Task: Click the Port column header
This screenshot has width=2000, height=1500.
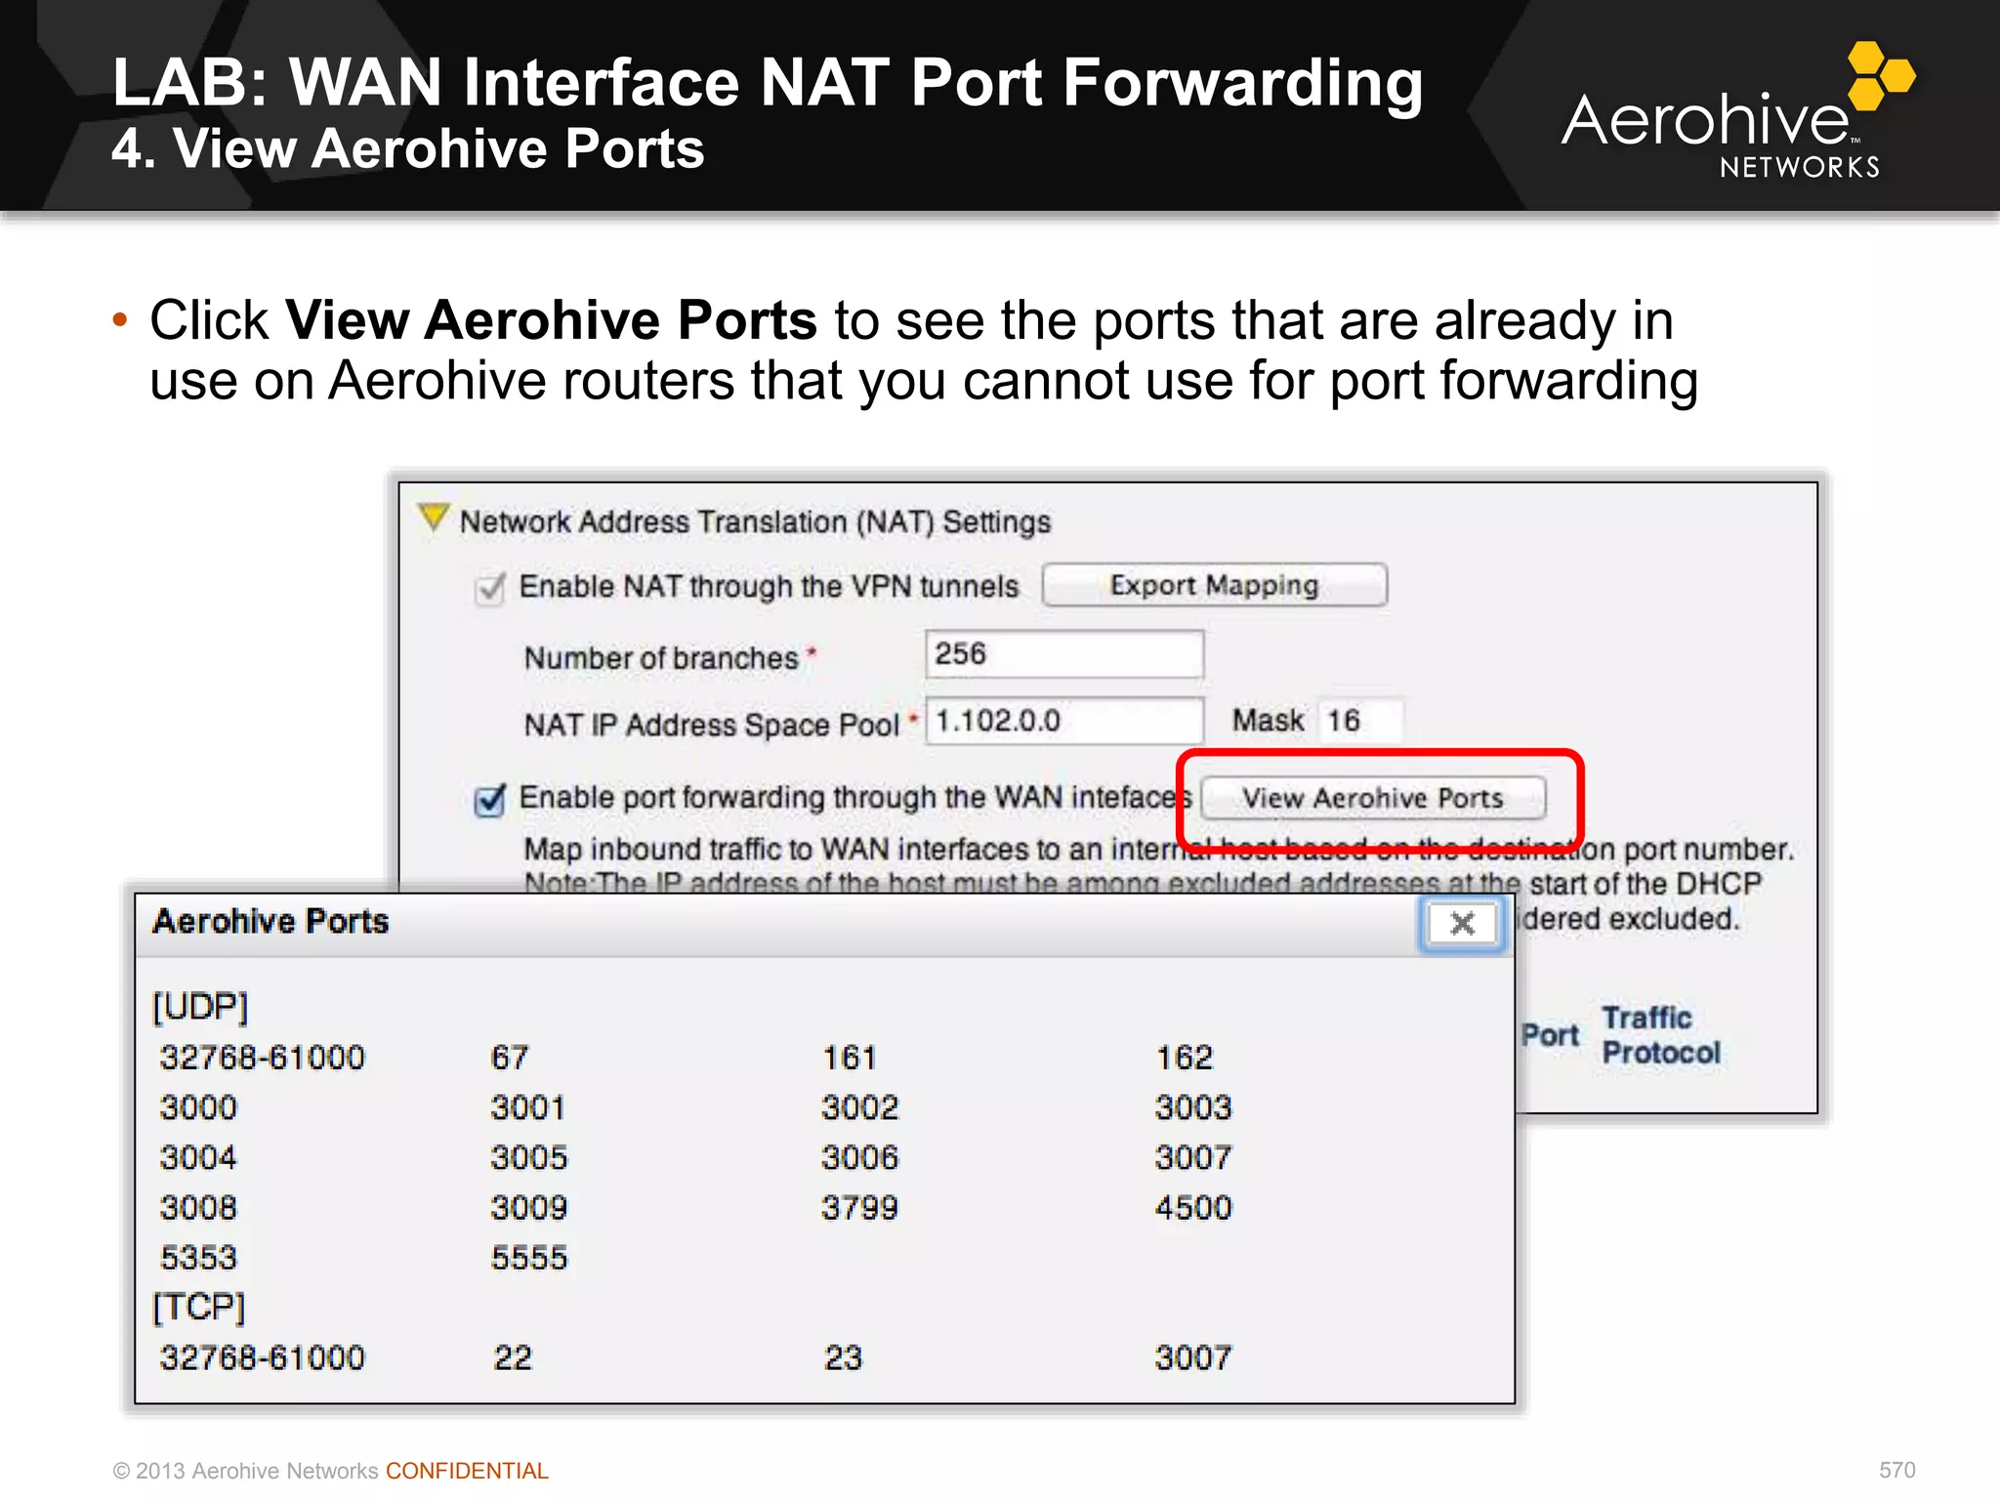Action: [x=1550, y=1035]
